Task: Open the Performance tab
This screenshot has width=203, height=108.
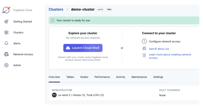Action: coord(102,77)
